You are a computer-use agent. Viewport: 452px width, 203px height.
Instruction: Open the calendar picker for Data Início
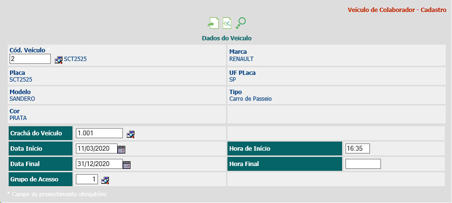[x=122, y=149]
